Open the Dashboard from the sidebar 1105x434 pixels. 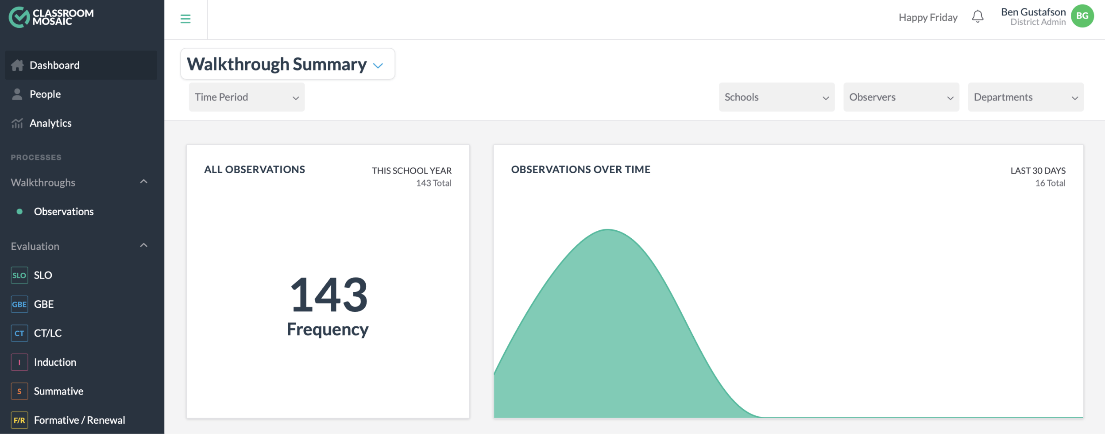[x=54, y=65]
